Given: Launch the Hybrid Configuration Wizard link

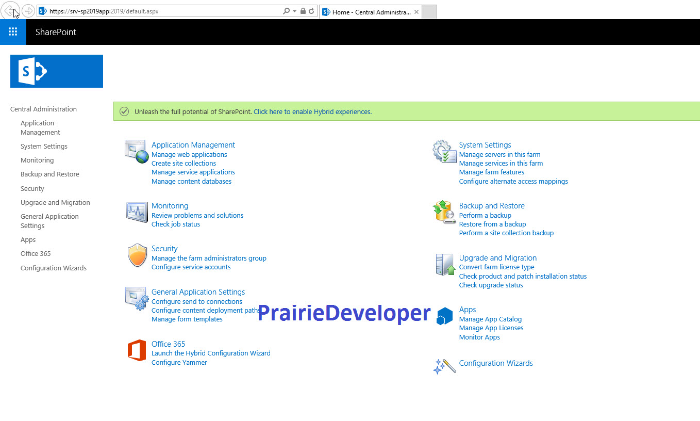Looking at the screenshot, I should click(211, 353).
